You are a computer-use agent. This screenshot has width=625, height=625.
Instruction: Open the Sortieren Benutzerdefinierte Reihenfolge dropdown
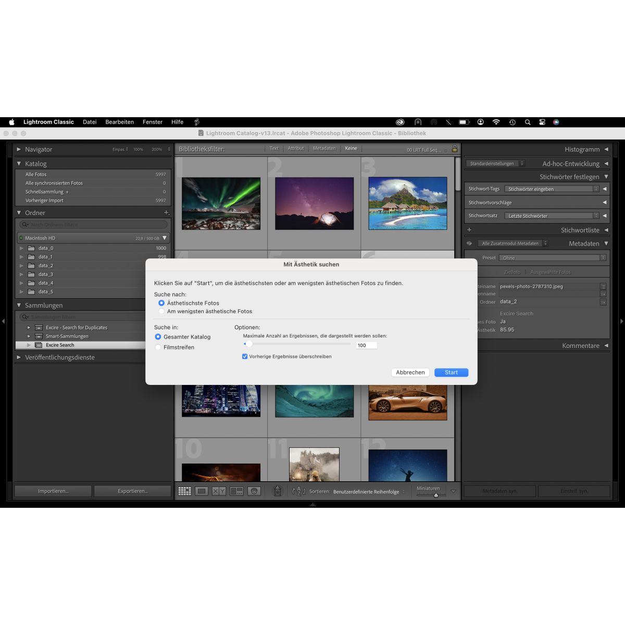[x=369, y=492]
